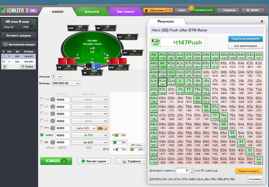The image size is (269, 187).
Task: Open the UTG action фолд dropdown
Action: pyautogui.click(x=90, y=100)
